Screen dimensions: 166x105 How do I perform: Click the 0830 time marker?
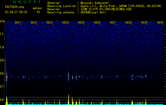click(160, 23)
